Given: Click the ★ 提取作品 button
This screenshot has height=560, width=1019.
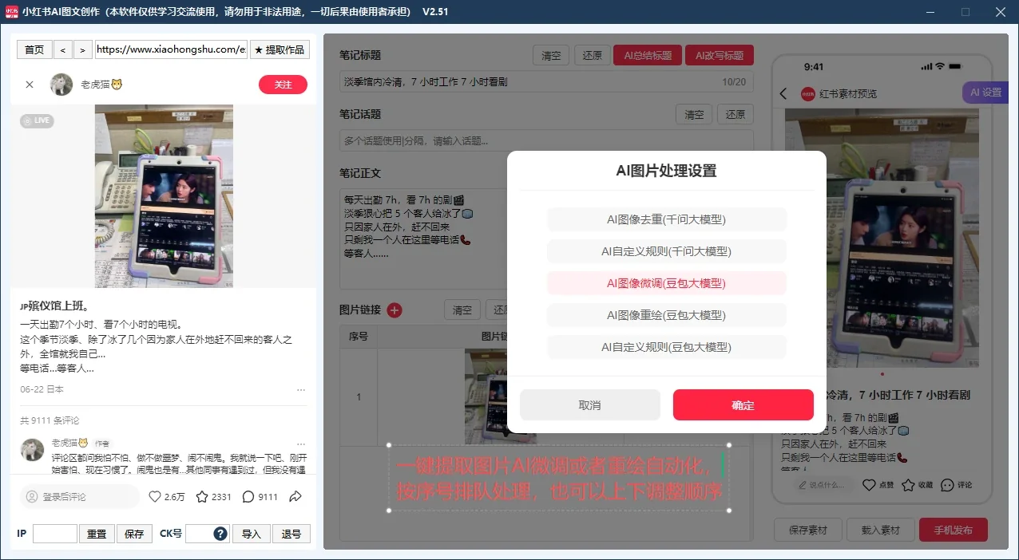Looking at the screenshot, I should 280,49.
